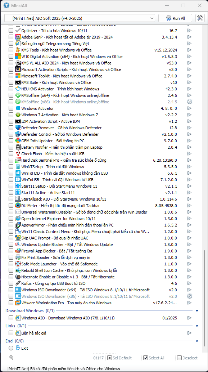Tick the Microsoft Toolkit checkbox

(11, 76)
